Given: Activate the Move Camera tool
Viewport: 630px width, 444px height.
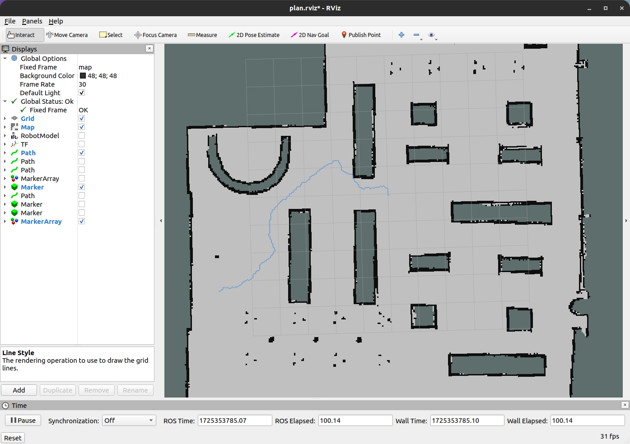Looking at the screenshot, I should pos(67,35).
